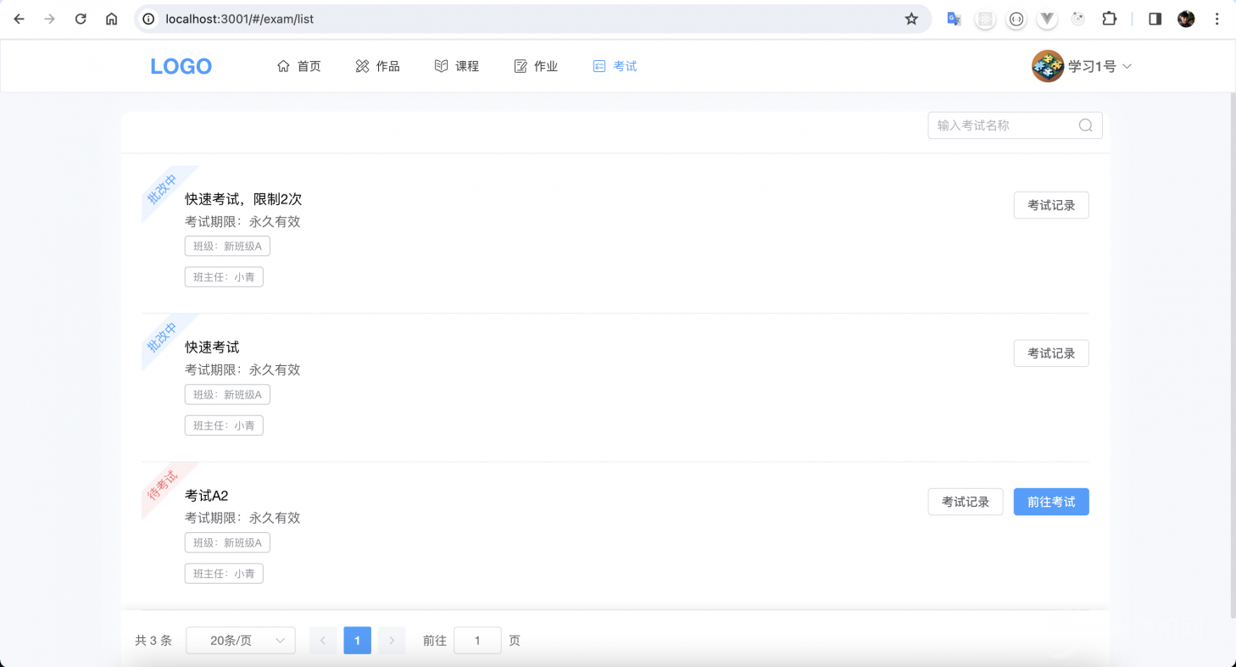This screenshot has width=1236, height=667.
Task: Expand the 学习1号 user dropdown
Action: coord(1127,66)
